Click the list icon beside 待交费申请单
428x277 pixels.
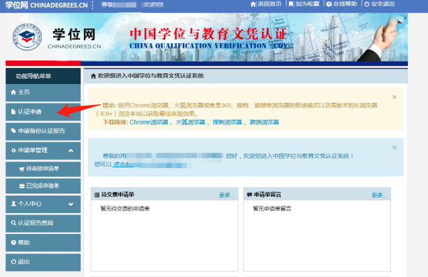97,195
